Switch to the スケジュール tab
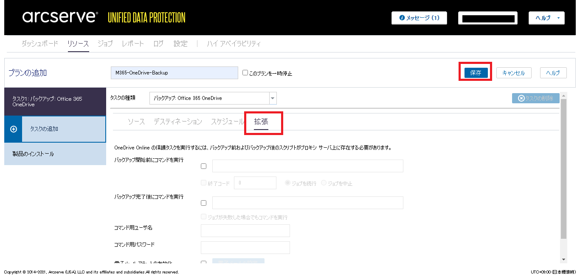The image size is (580, 276). pyautogui.click(x=228, y=121)
